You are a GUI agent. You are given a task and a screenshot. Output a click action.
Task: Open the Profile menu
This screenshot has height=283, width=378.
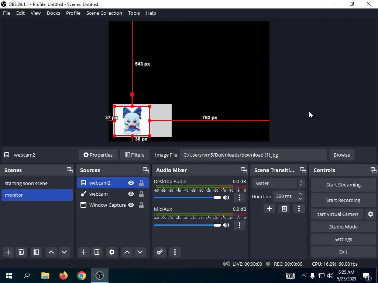(73, 13)
